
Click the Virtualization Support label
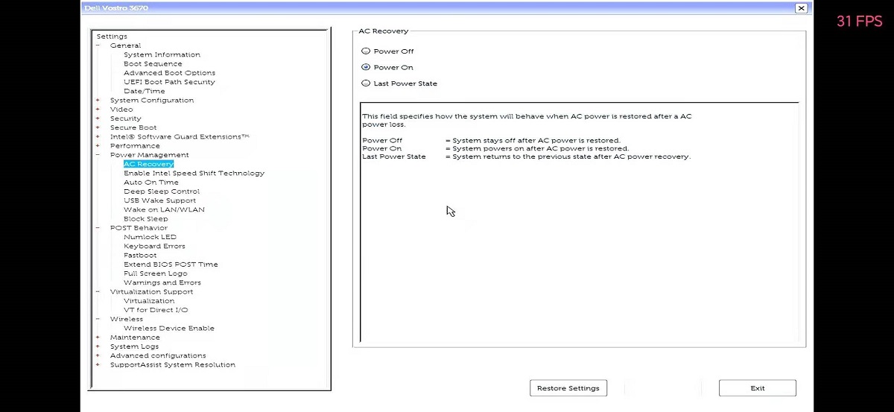[151, 292]
